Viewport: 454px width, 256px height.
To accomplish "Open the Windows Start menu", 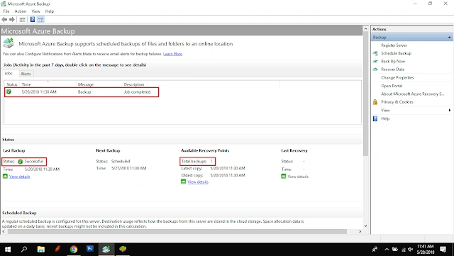I will (x=8, y=249).
